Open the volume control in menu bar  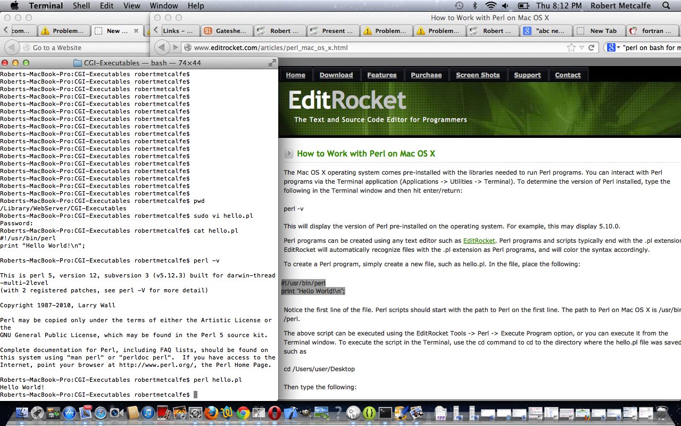(505, 6)
